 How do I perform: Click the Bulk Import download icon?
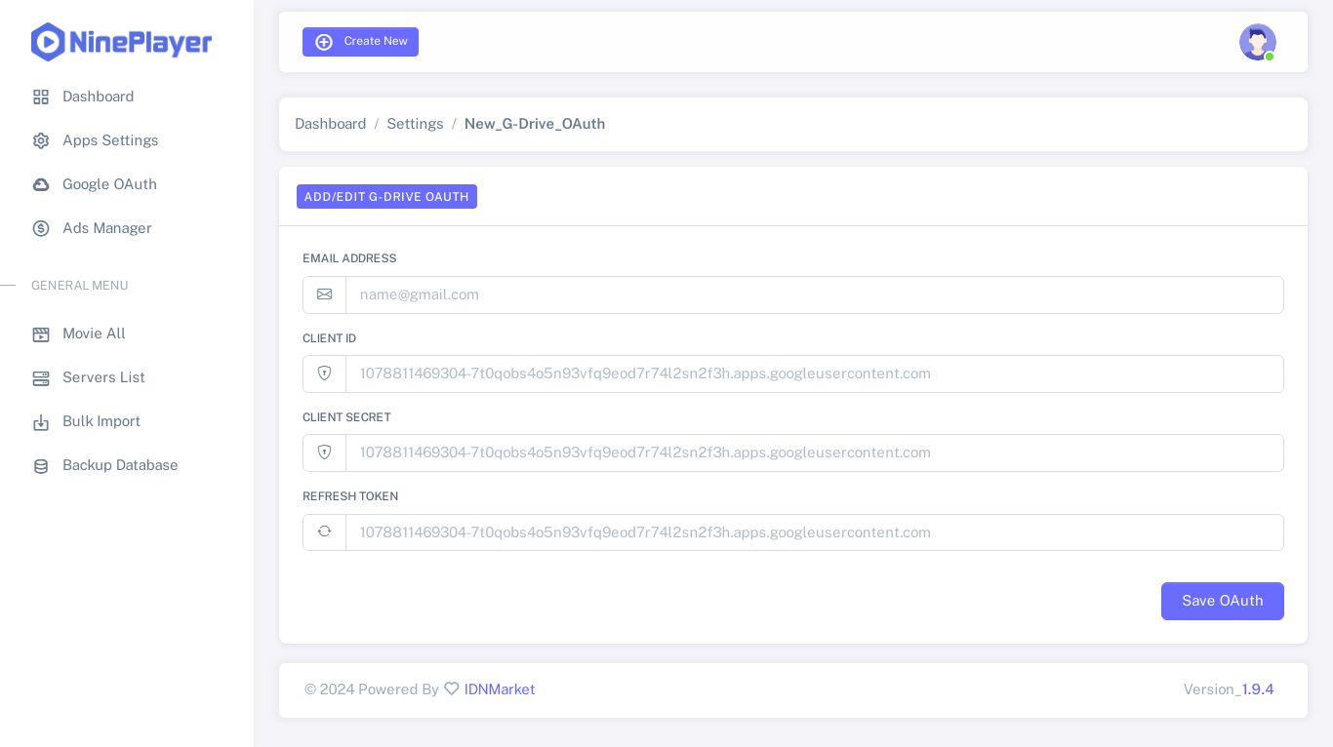coord(41,422)
